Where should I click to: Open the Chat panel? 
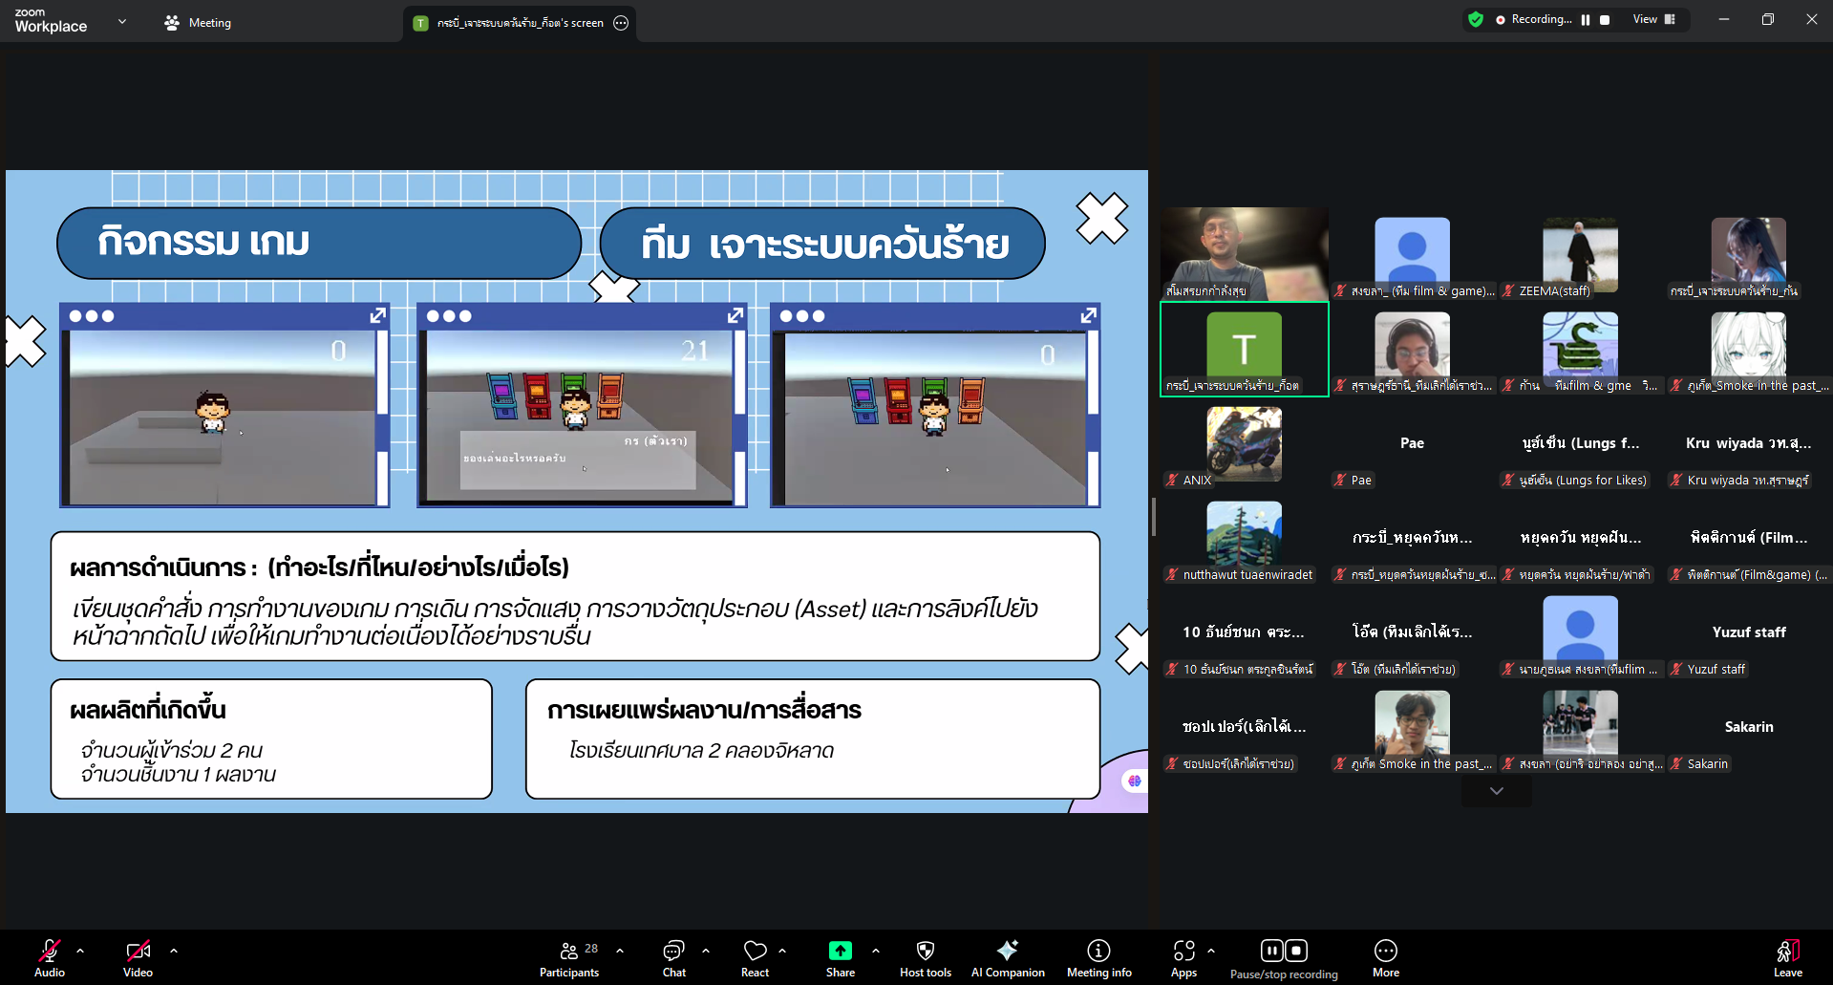point(673,957)
